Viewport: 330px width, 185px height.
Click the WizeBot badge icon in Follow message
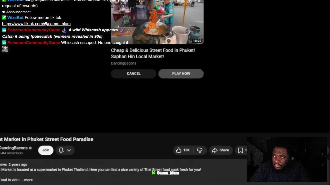click(x=4, y=17)
